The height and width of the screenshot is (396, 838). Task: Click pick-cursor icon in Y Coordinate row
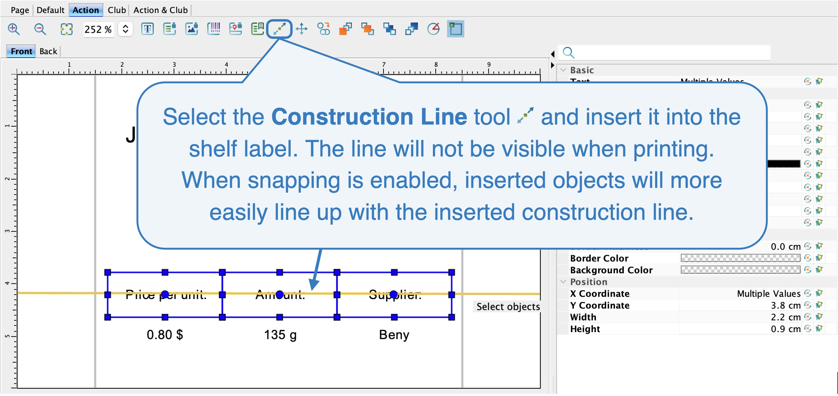(819, 305)
